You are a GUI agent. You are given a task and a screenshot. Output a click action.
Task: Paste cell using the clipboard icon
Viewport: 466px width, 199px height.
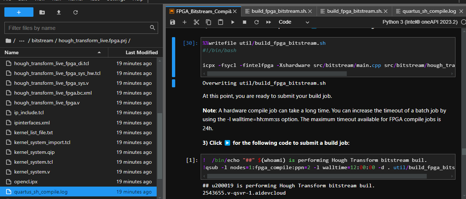(220, 22)
